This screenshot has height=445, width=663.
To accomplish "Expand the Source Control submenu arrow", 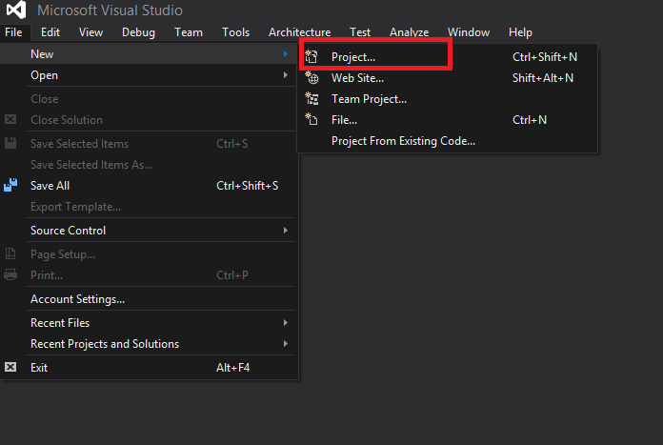I will pyautogui.click(x=286, y=230).
